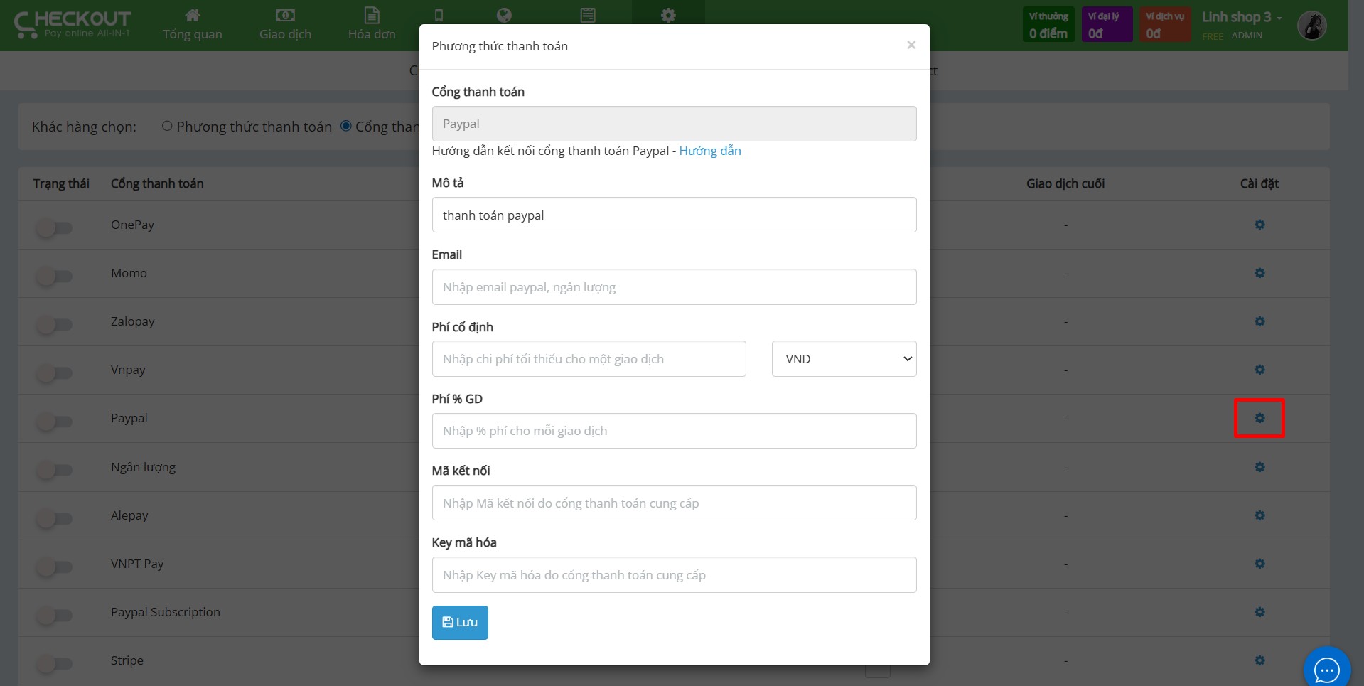Open Paypal Subscription settings gear

point(1259,612)
